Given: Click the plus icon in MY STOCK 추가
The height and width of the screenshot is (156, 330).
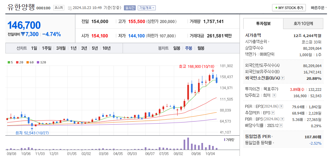Looking at the screenshot, I should [276, 8].
